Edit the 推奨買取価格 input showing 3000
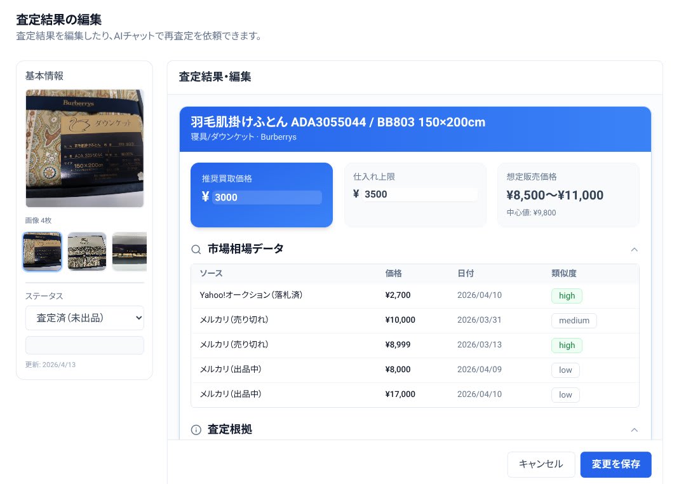 pyautogui.click(x=267, y=198)
